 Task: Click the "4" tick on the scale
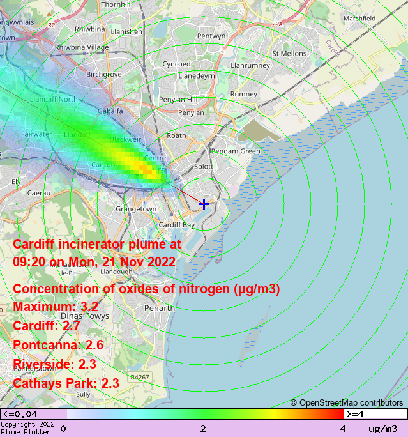[x=343, y=429]
